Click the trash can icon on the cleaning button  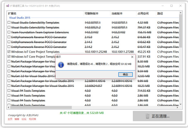147,116
